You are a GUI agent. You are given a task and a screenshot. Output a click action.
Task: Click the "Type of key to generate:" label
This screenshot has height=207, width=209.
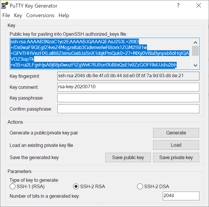34,180
